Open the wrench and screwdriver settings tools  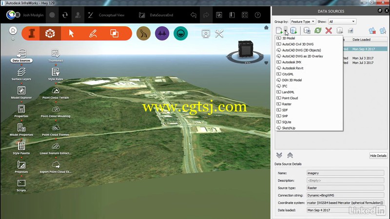click(x=219, y=34)
